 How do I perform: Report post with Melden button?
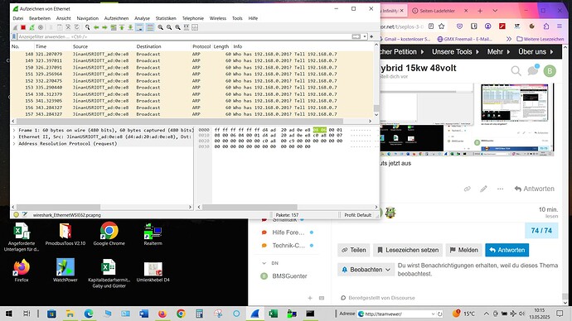pos(463,250)
